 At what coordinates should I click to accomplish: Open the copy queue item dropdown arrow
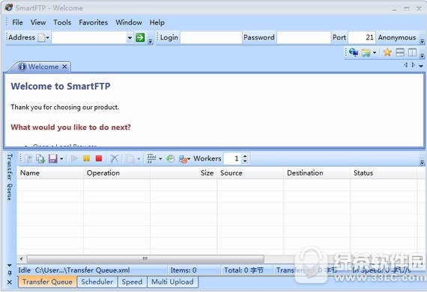tap(139, 158)
